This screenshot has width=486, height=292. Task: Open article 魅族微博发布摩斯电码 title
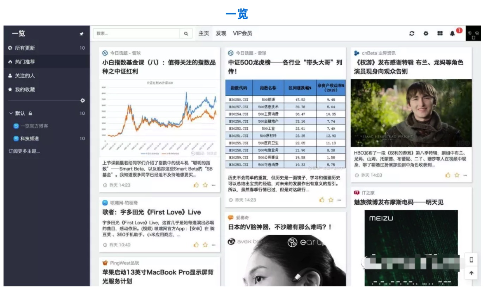(399, 202)
